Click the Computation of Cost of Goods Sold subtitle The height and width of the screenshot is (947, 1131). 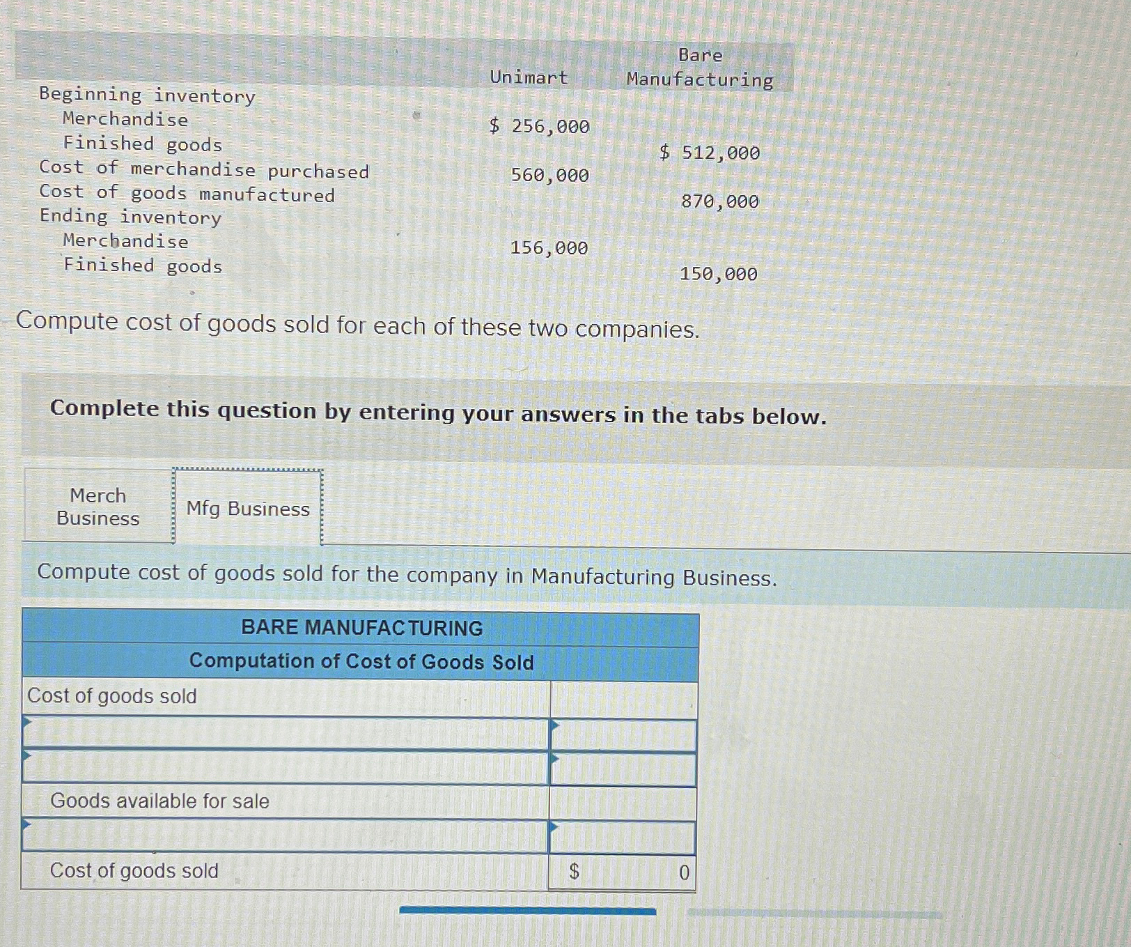point(361,661)
